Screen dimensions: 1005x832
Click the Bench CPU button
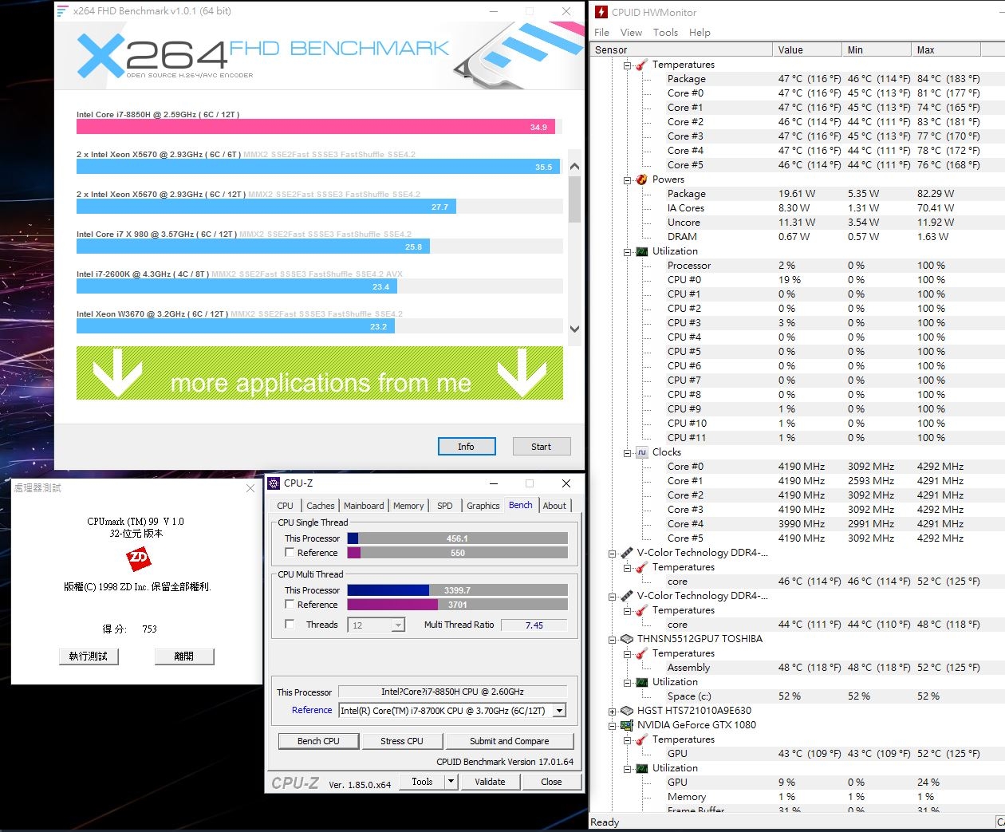[318, 741]
